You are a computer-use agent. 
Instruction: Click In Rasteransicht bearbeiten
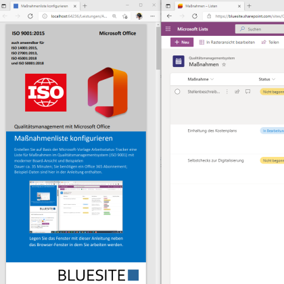pos(227,42)
